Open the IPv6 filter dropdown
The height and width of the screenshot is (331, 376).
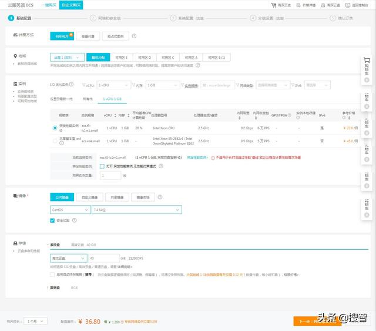tap(317, 85)
